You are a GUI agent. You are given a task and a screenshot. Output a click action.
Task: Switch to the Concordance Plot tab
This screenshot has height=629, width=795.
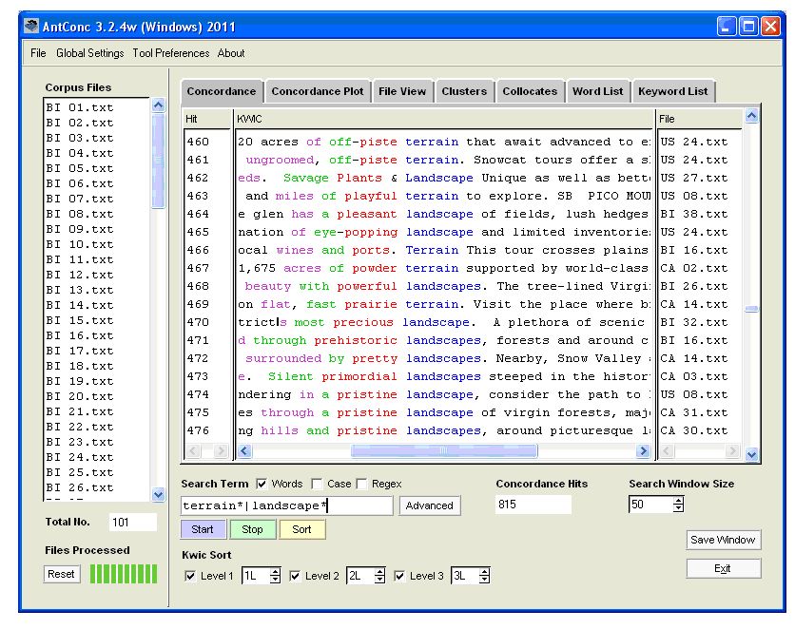(x=318, y=91)
